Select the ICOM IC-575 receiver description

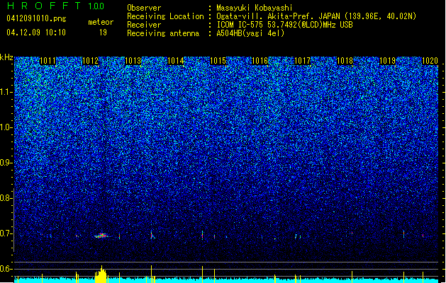[284, 25]
